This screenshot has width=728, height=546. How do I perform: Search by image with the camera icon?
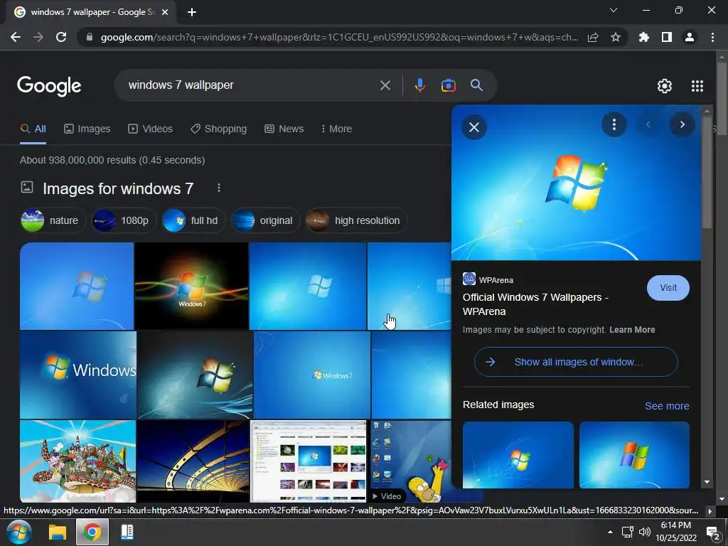448,85
